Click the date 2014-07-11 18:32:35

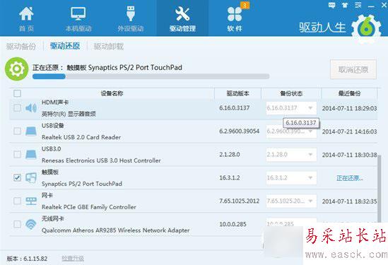[x=349, y=201]
